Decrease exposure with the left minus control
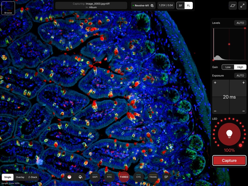This screenshot has height=186, width=248. point(215,111)
